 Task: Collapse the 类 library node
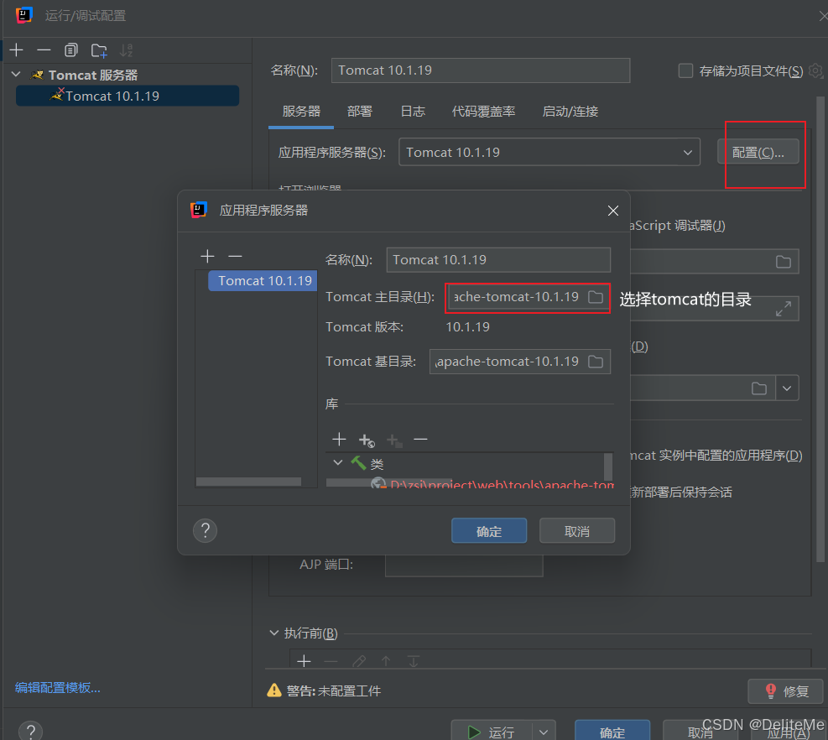(338, 463)
